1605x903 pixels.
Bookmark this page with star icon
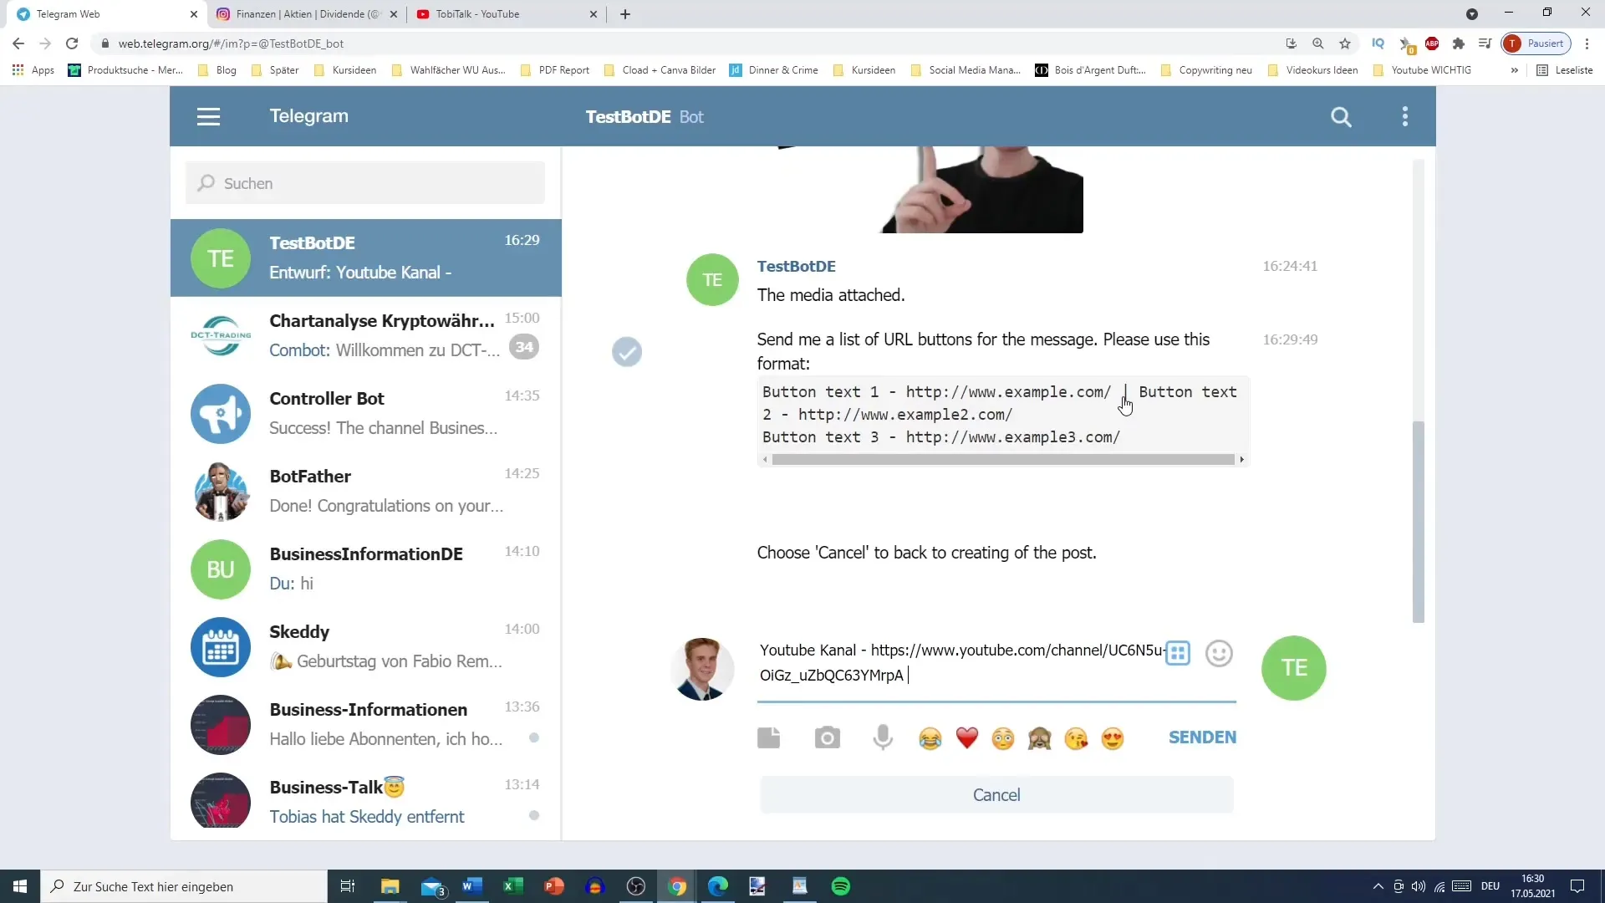pos(1344,43)
